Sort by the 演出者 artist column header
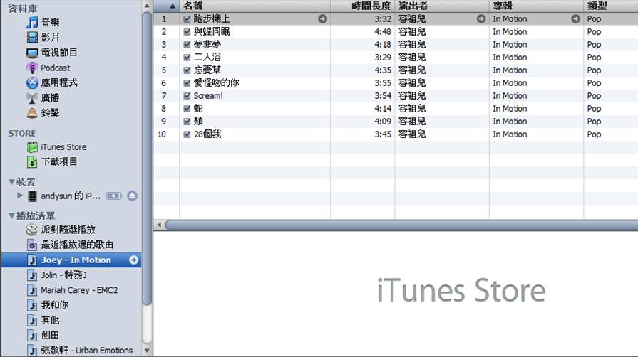The image size is (638, 357). pos(442,6)
